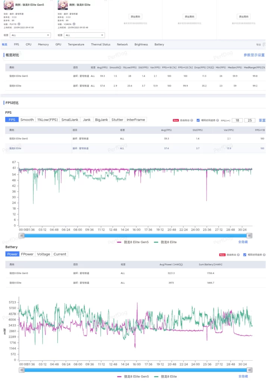This screenshot has width=266, height=382.
Task: Expand scene ALL dropdown under V2463A case
Action: (84, 35)
